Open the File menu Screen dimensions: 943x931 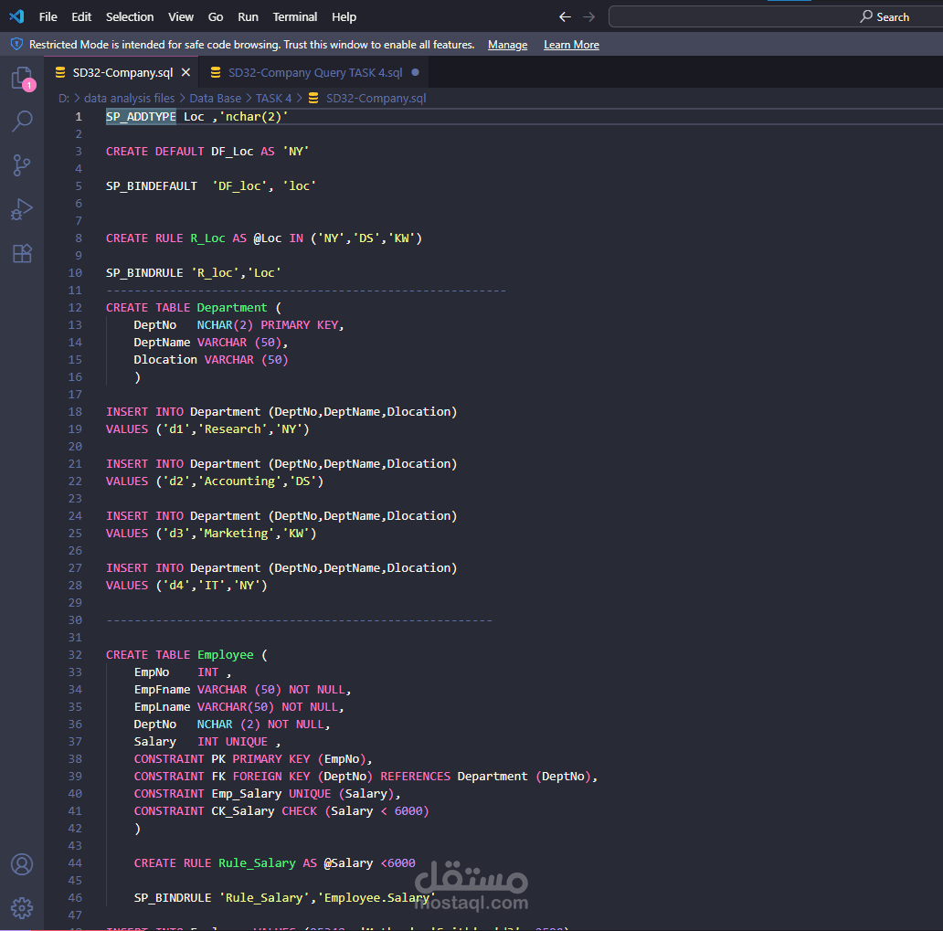(48, 16)
